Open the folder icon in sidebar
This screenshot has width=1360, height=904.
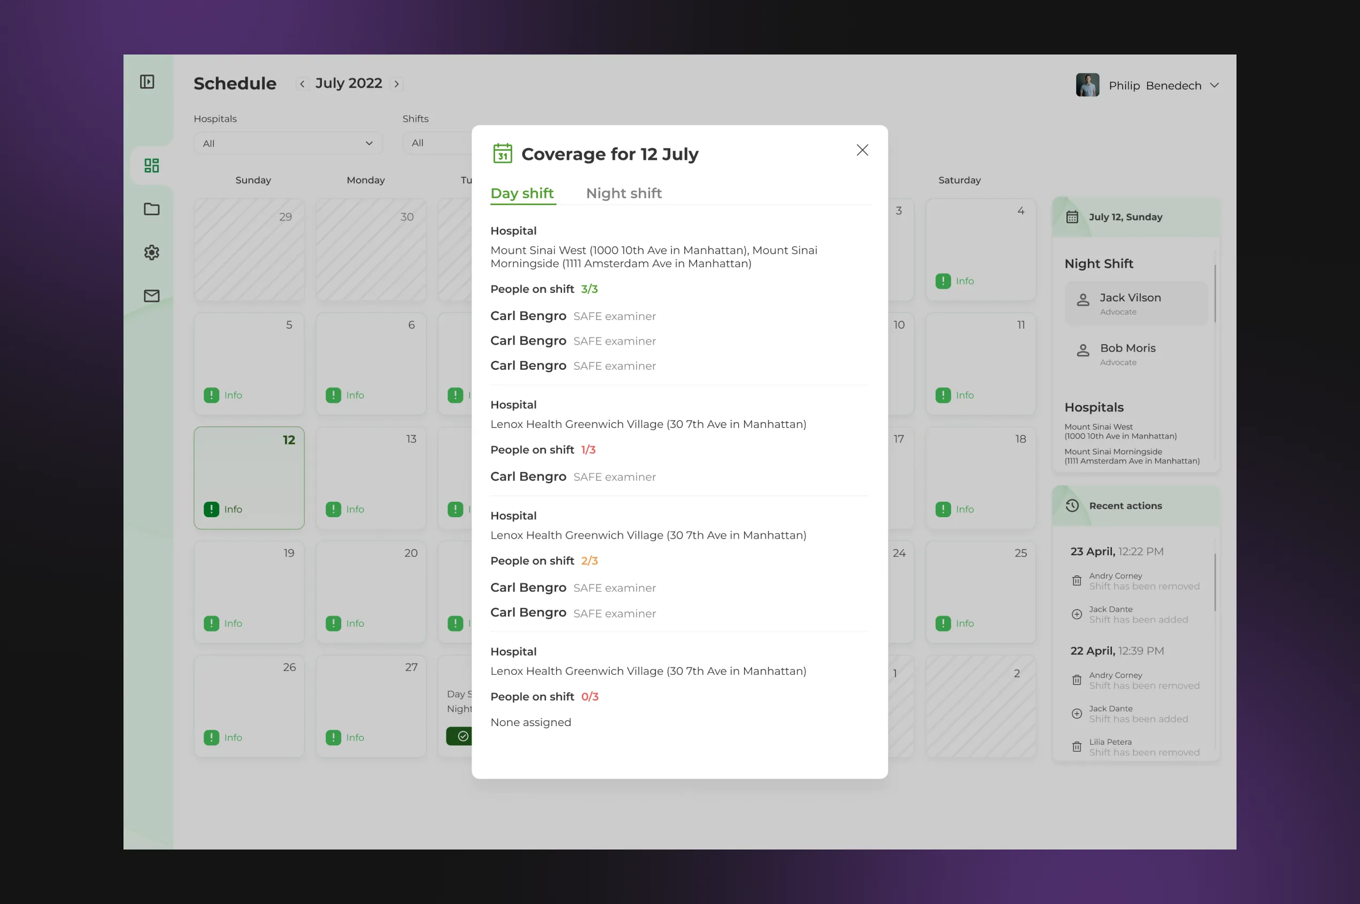(x=152, y=209)
